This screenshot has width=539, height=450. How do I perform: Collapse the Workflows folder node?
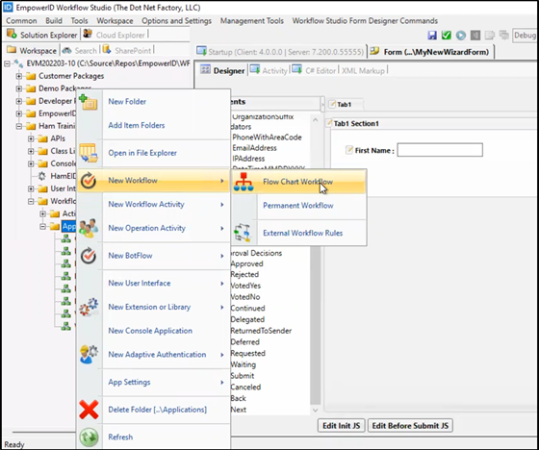(x=31, y=201)
